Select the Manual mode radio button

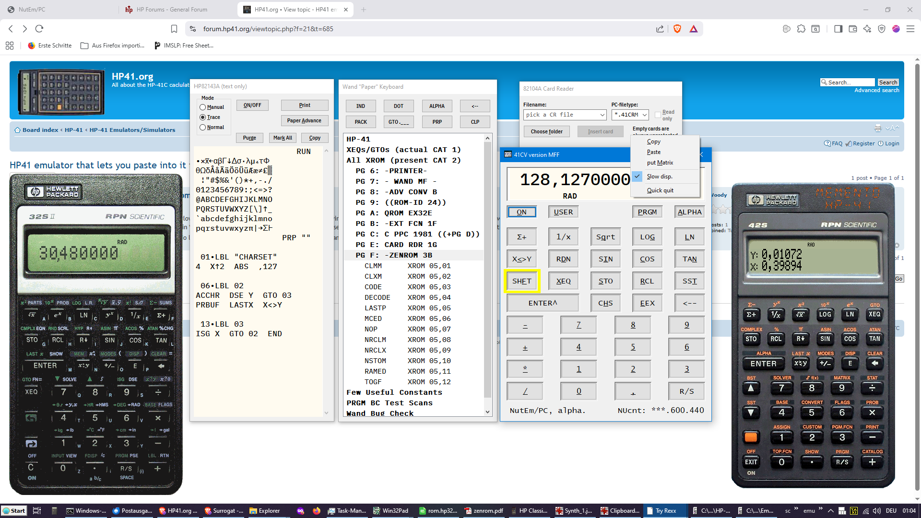[x=202, y=107]
